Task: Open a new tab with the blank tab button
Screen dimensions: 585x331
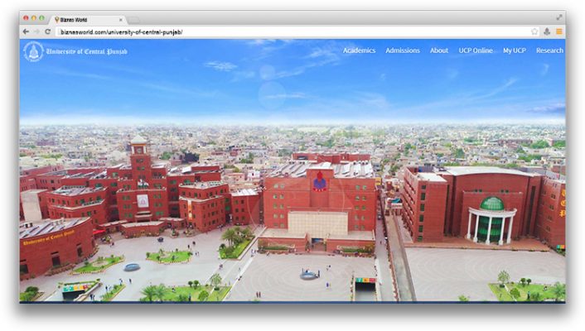Action: pyautogui.click(x=134, y=20)
